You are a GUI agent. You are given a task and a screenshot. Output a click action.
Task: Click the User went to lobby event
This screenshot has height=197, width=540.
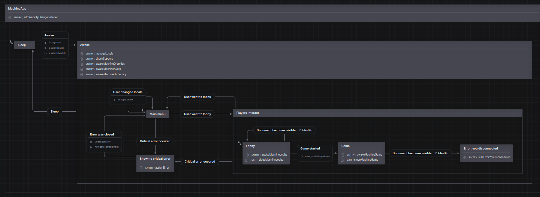click(x=197, y=114)
